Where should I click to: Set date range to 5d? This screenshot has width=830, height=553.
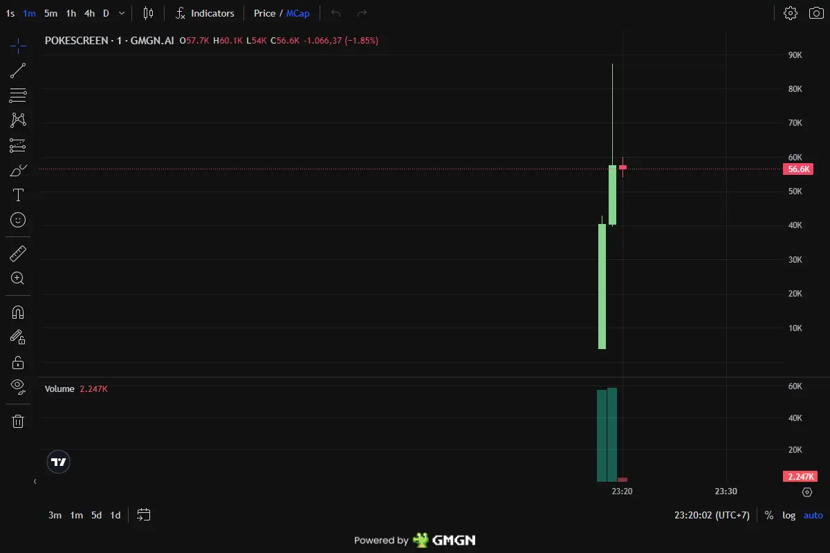tap(97, 515)
